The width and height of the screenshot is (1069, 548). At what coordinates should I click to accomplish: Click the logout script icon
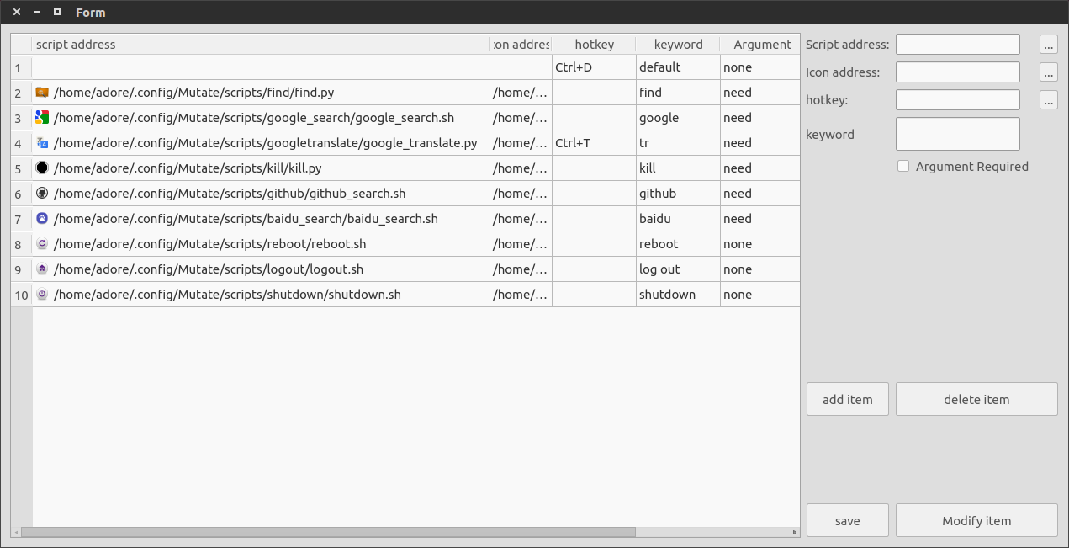[42, 269]
